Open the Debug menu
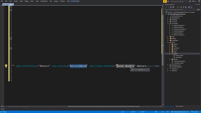201x113 pixels. (26, 1)
